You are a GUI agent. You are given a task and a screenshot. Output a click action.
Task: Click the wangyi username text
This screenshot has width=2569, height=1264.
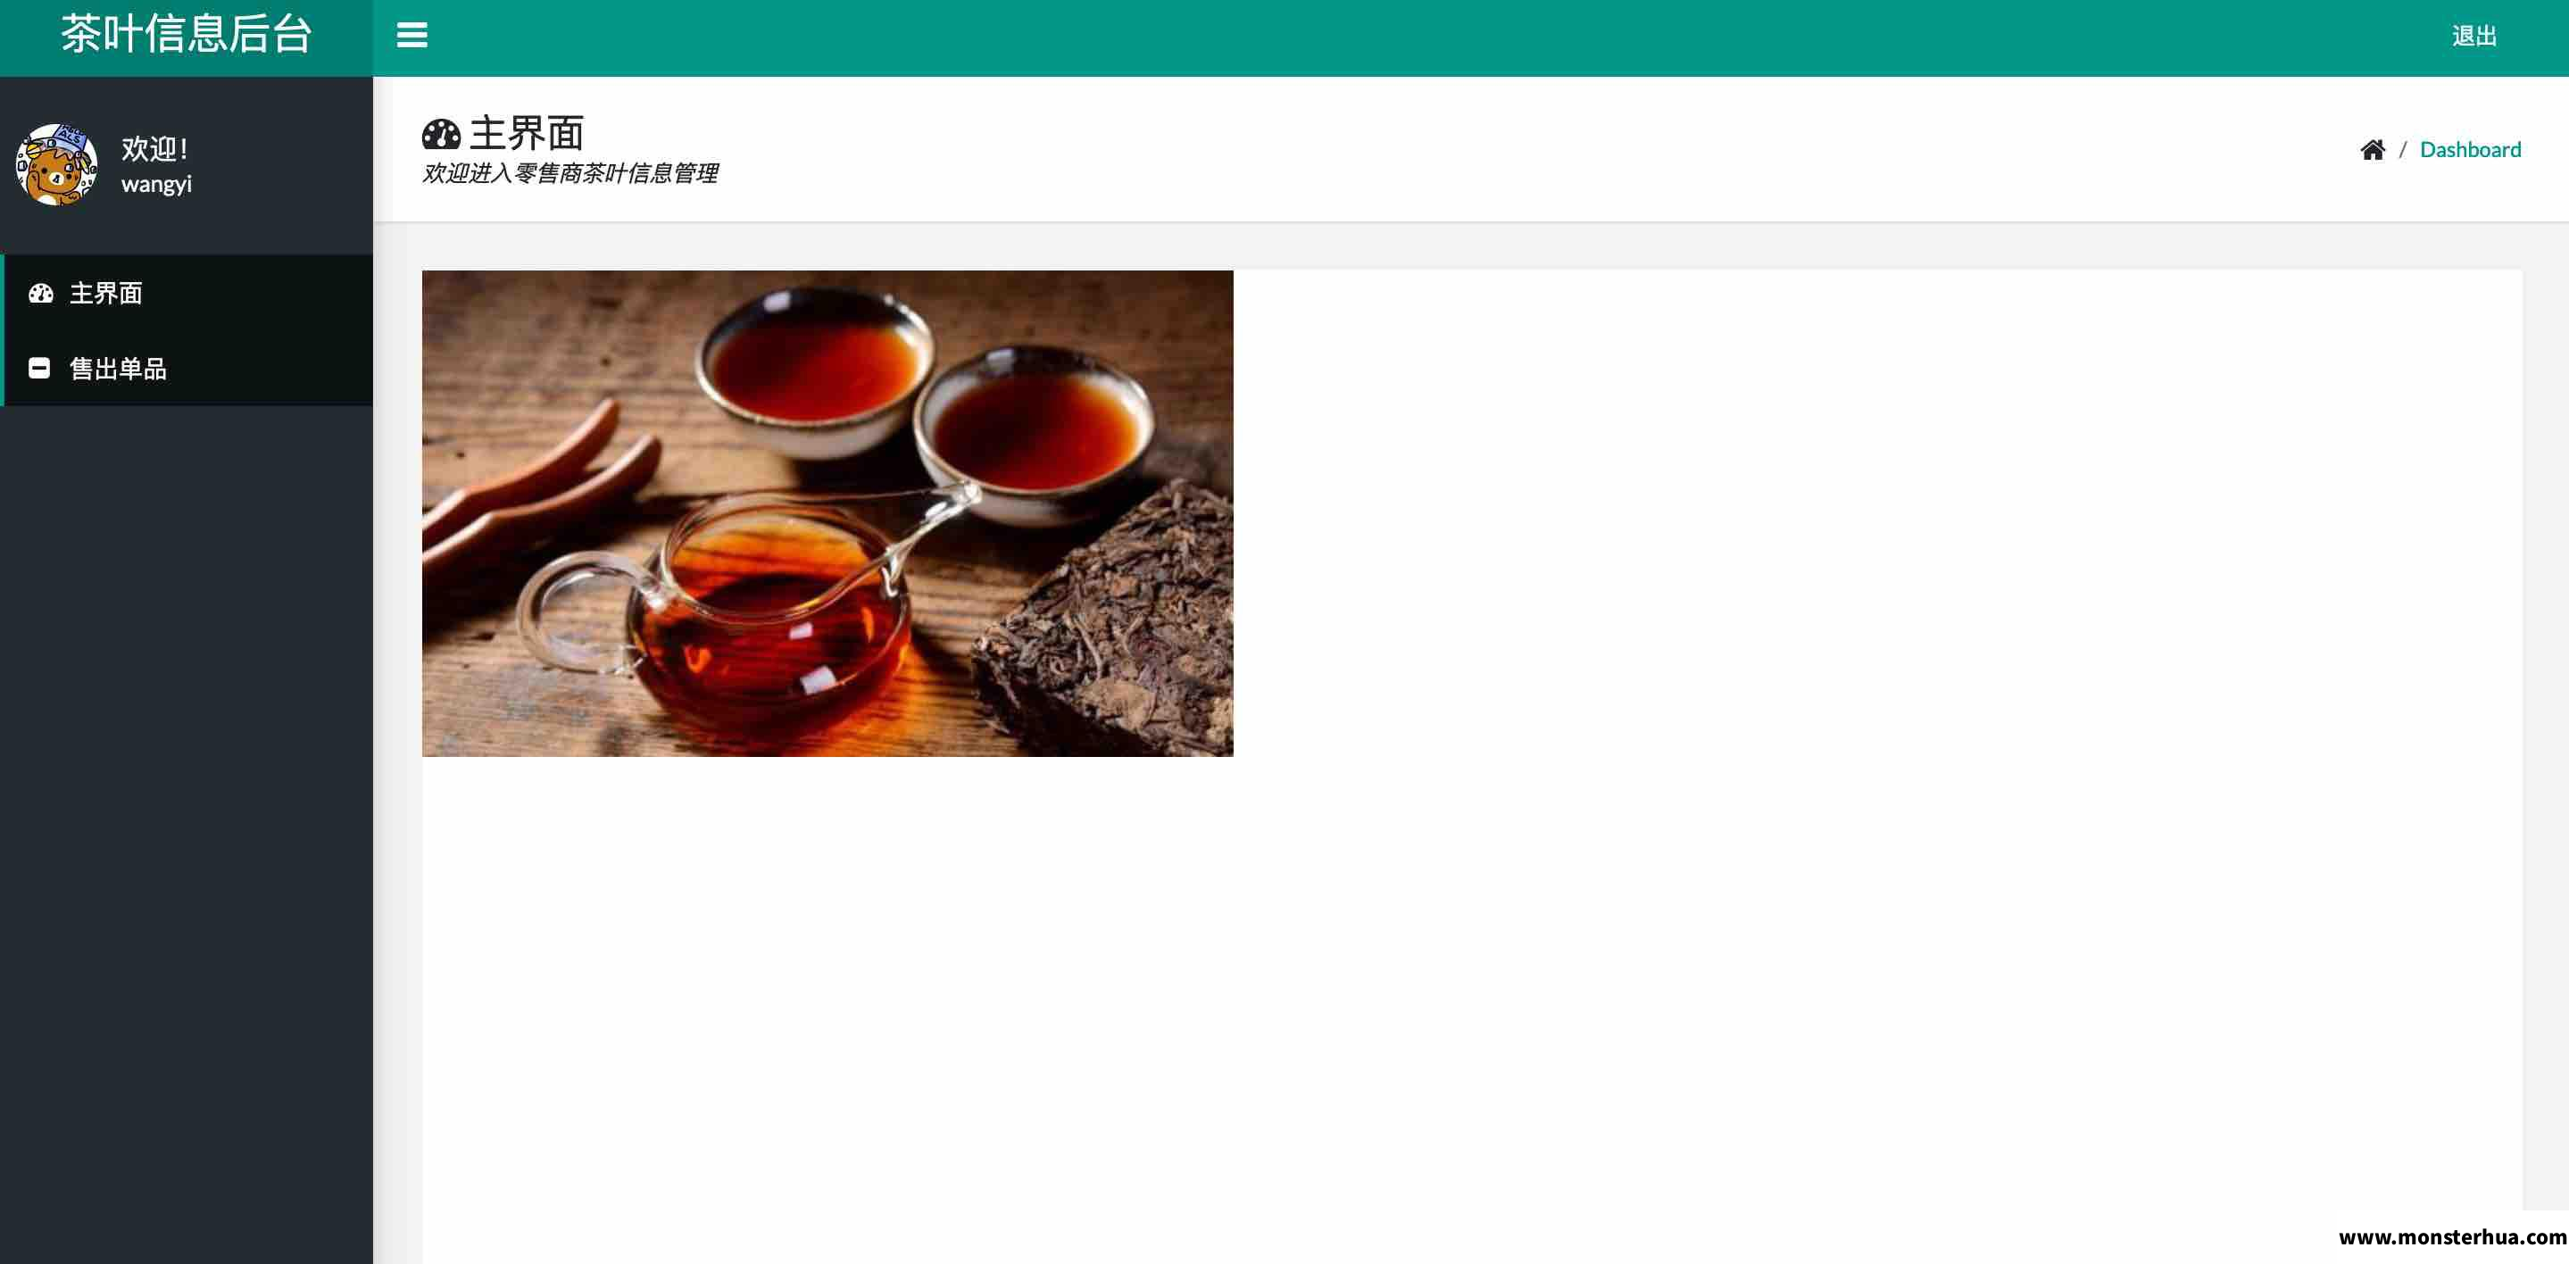coord(156,185)
